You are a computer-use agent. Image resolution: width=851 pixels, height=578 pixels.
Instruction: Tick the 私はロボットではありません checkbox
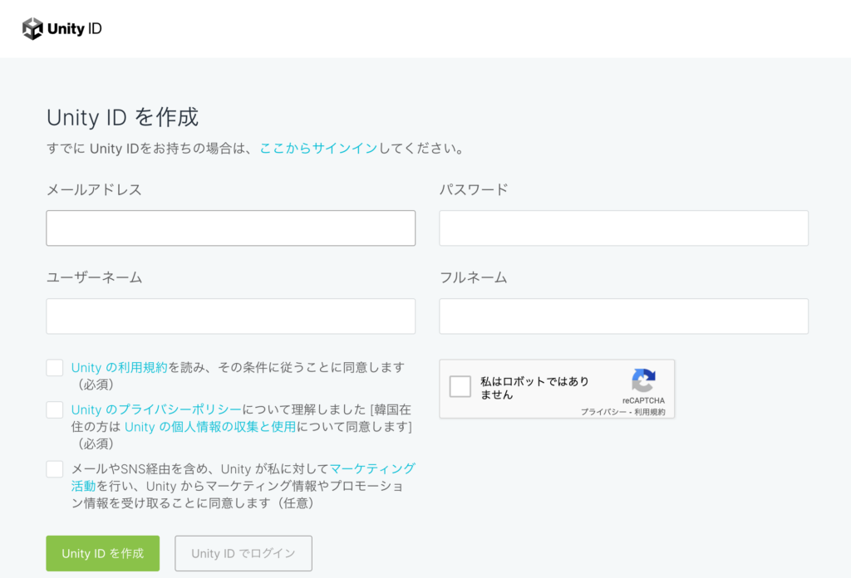click(x=460, y=387)
